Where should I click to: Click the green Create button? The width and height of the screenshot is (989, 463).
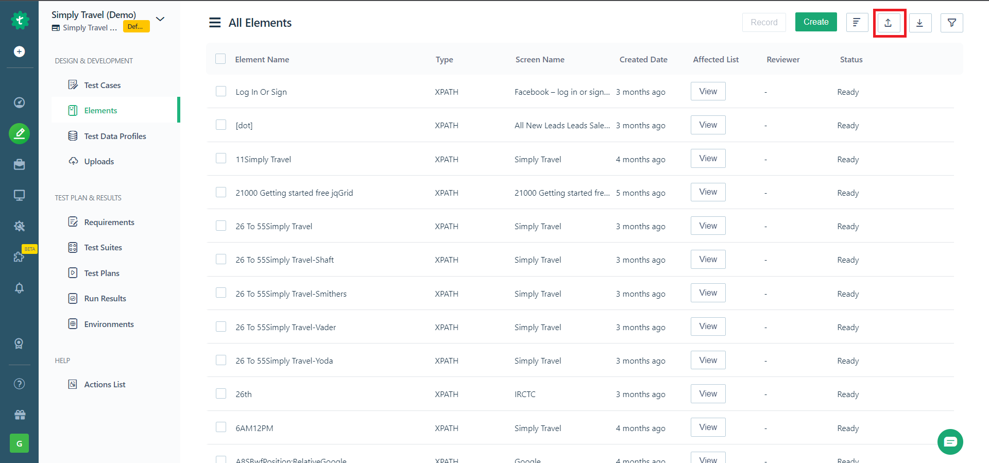[816, 22]
